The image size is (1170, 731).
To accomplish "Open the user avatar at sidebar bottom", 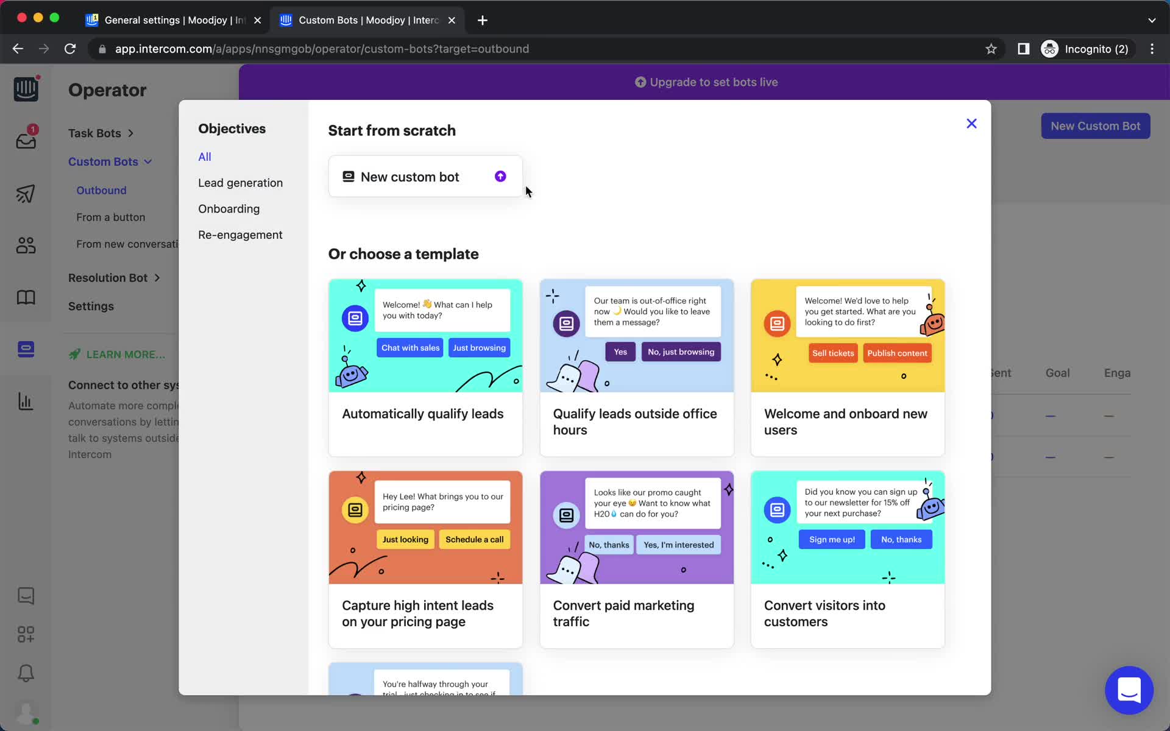I will pyautogui.click(x=26, y=713).
